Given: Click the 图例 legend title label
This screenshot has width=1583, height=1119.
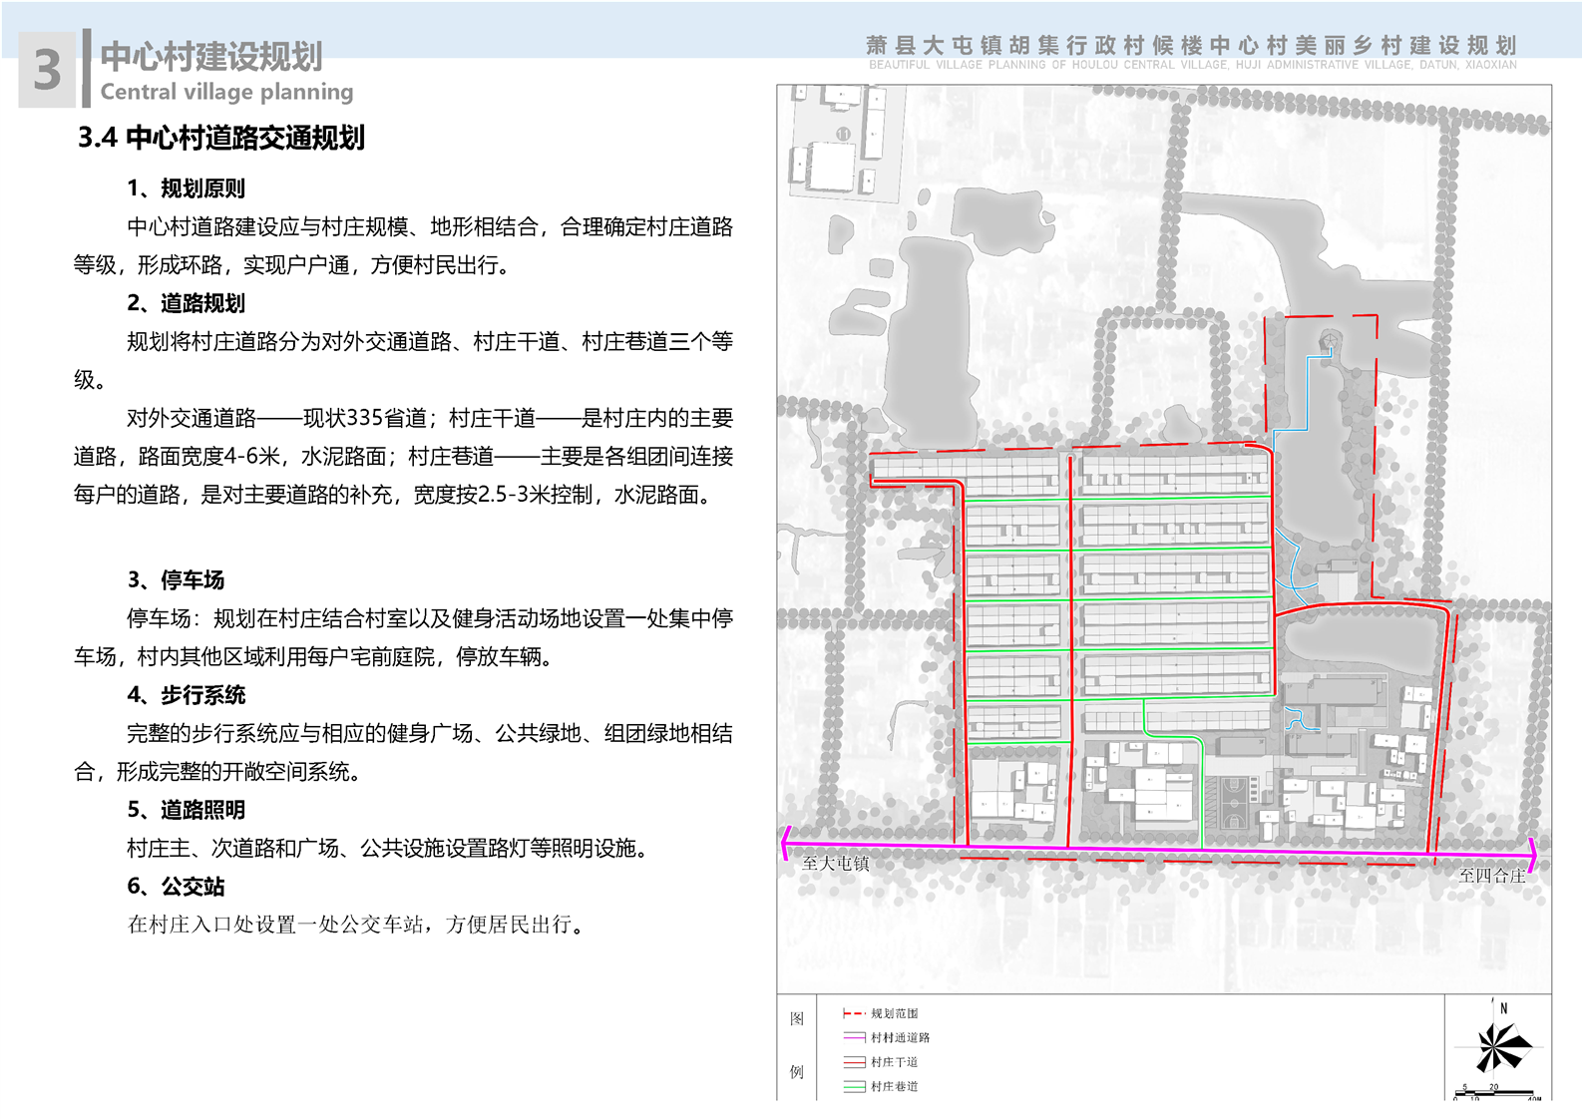Looking at the screenshot, I should [x=796, y=1045].
